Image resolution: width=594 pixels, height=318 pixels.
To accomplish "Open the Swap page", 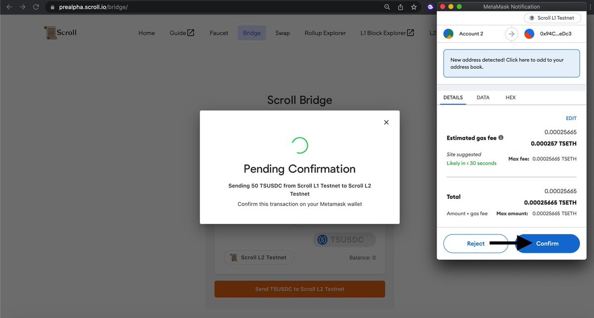I will [x=283, y=33].
